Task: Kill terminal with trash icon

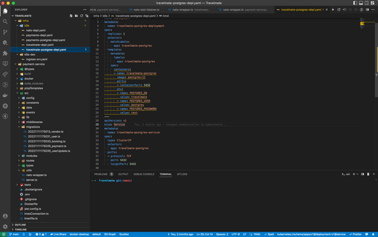Action: (x=368, y=174)
